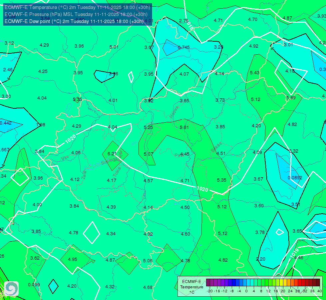Click the grid value 4.68
Viewport: 326px width, 300px height.
click(148, 288)
